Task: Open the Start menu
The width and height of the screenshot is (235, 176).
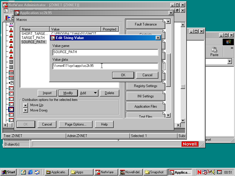Action: [9, 172]
